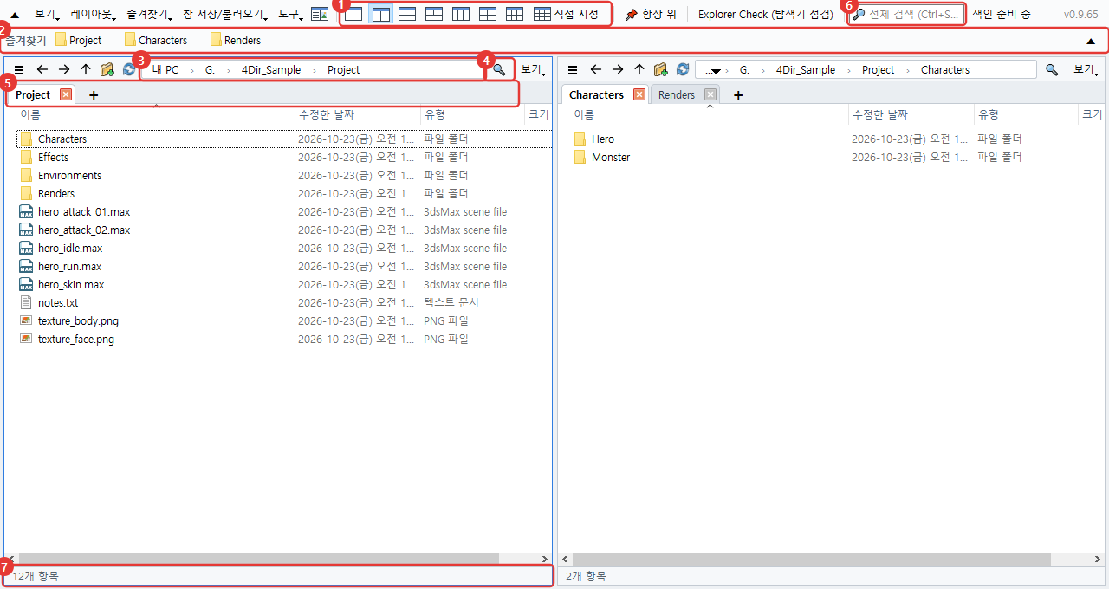The image size is (1109, 589).
Task: Refresh the left pane file list
Action: click(129, 69)
